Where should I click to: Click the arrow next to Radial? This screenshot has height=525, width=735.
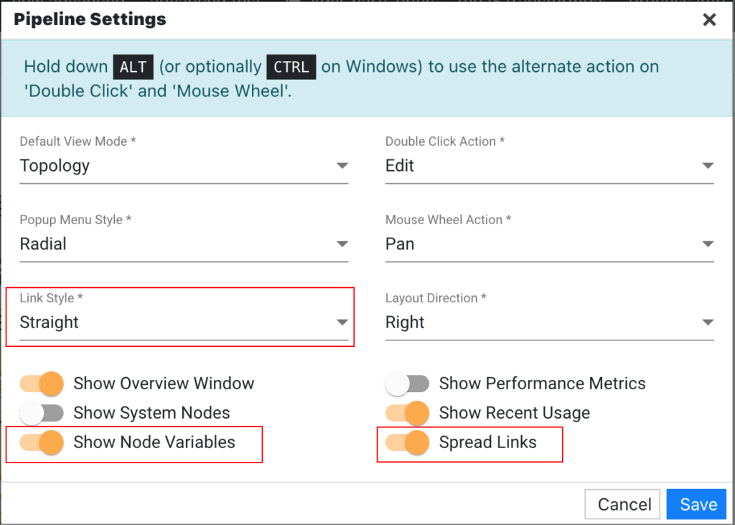[x=342, y=244]
